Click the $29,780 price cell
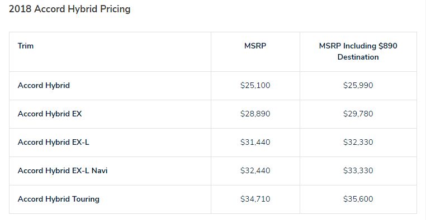The height and width of the screenshot is (220, 426). click(358, 114)
